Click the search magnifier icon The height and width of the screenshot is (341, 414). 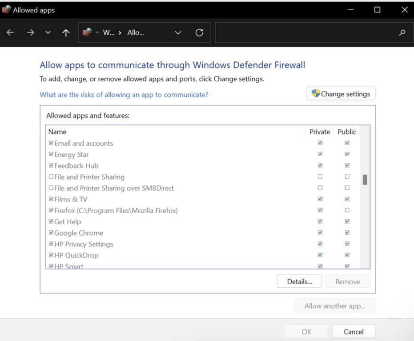[402, 32]
